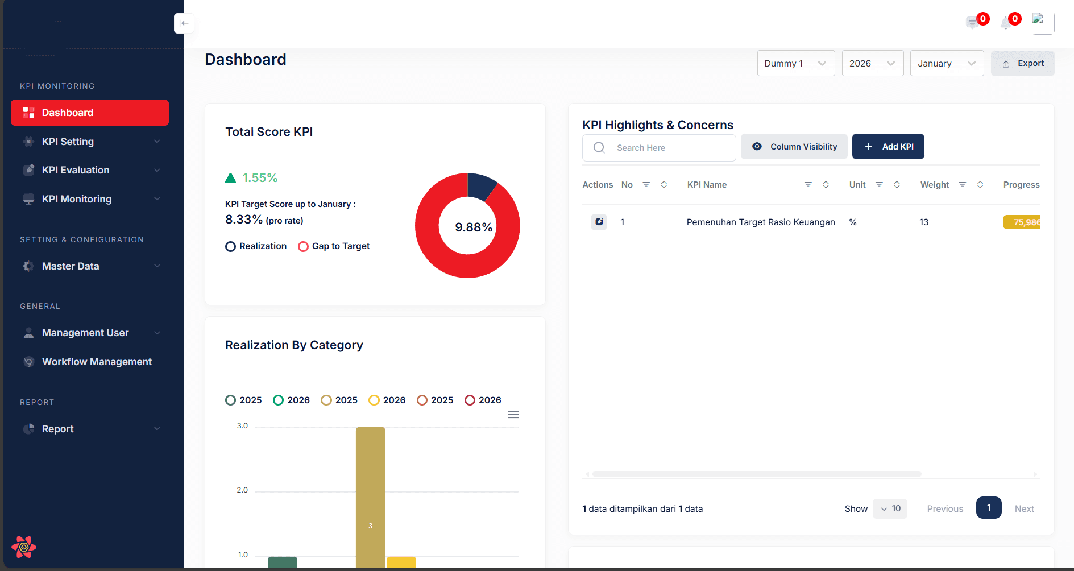Click inside the Search Here field

click(x=660, y=147)
